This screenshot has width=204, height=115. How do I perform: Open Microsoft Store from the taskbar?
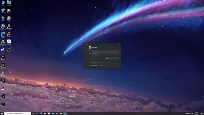point(49,113)
